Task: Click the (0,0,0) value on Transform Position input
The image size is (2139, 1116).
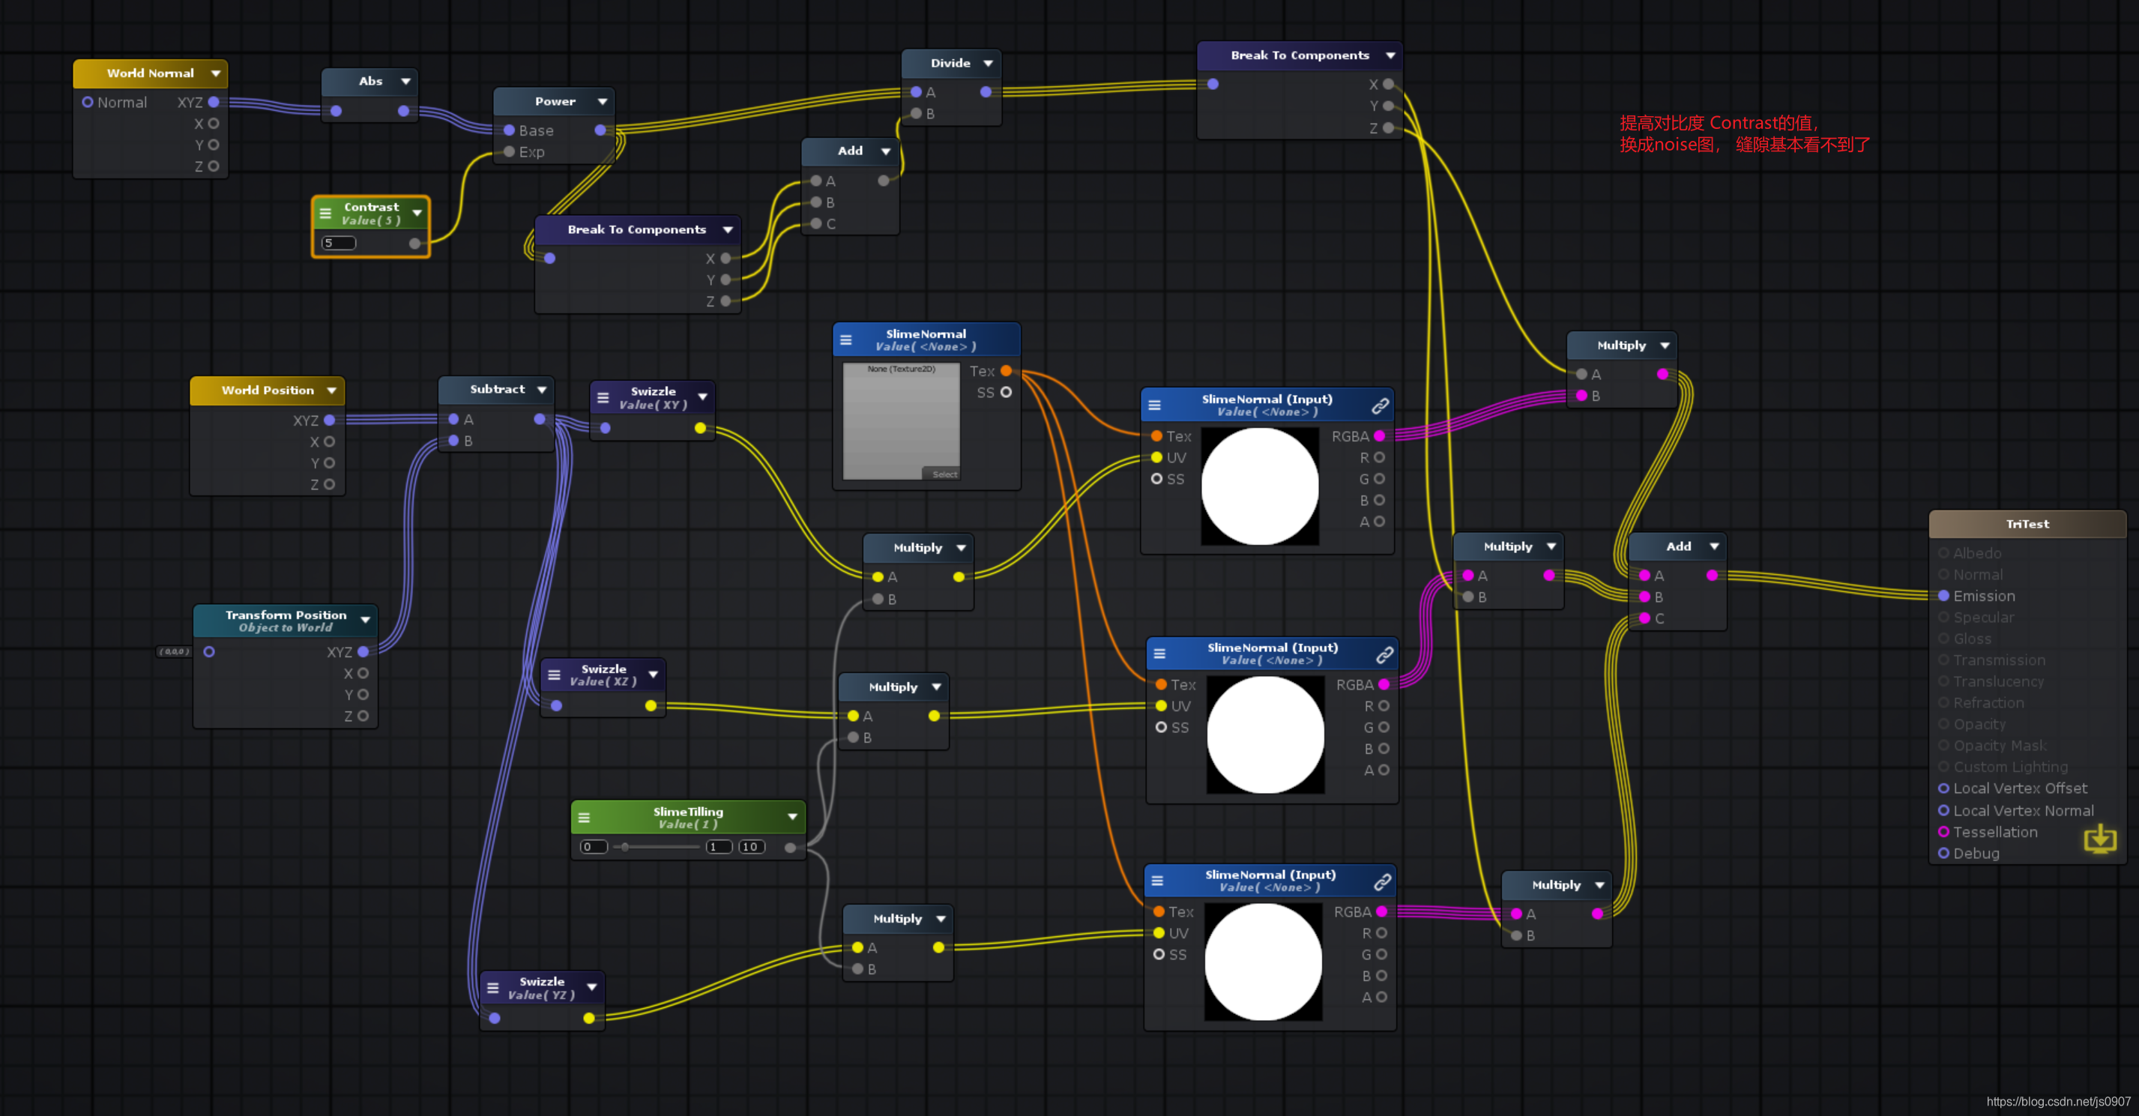Action: (x=175, y=652)
